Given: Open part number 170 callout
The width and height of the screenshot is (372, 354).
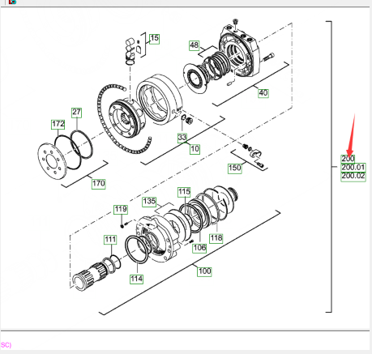Looking at the screenshot, I should point(98,184).
